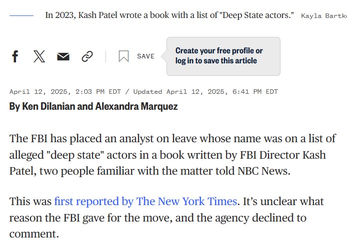Image resolution: width=347 pixels, height=244 pixels.
Task: Select author name Ken Dilanian
Action: 48,106
